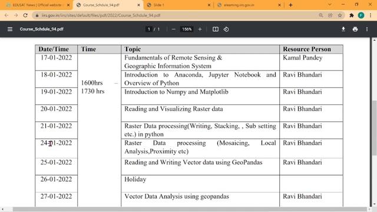
Task: Click the horizontal scrollbar thumb
Action: (x=190, y=210)
